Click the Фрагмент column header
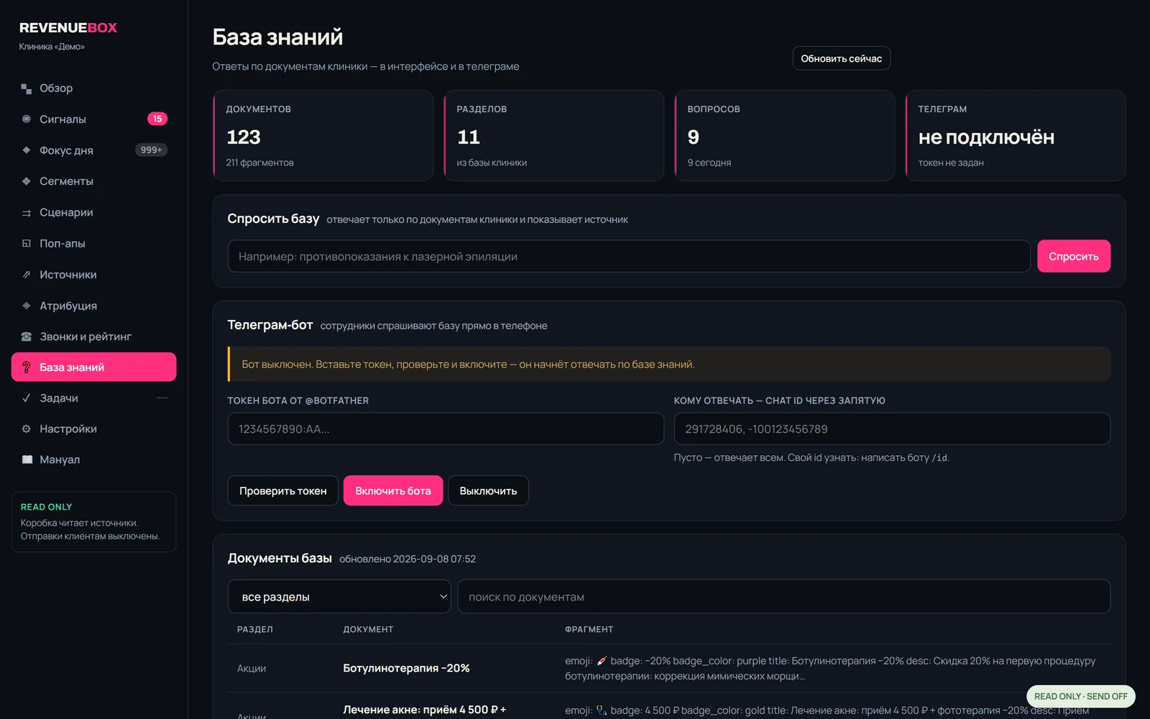 [589, 629]
